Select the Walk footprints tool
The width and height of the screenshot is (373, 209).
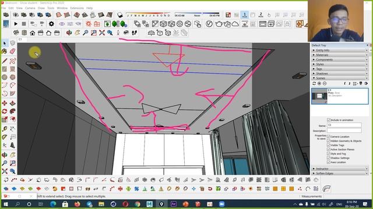click(x=134, y=33)
